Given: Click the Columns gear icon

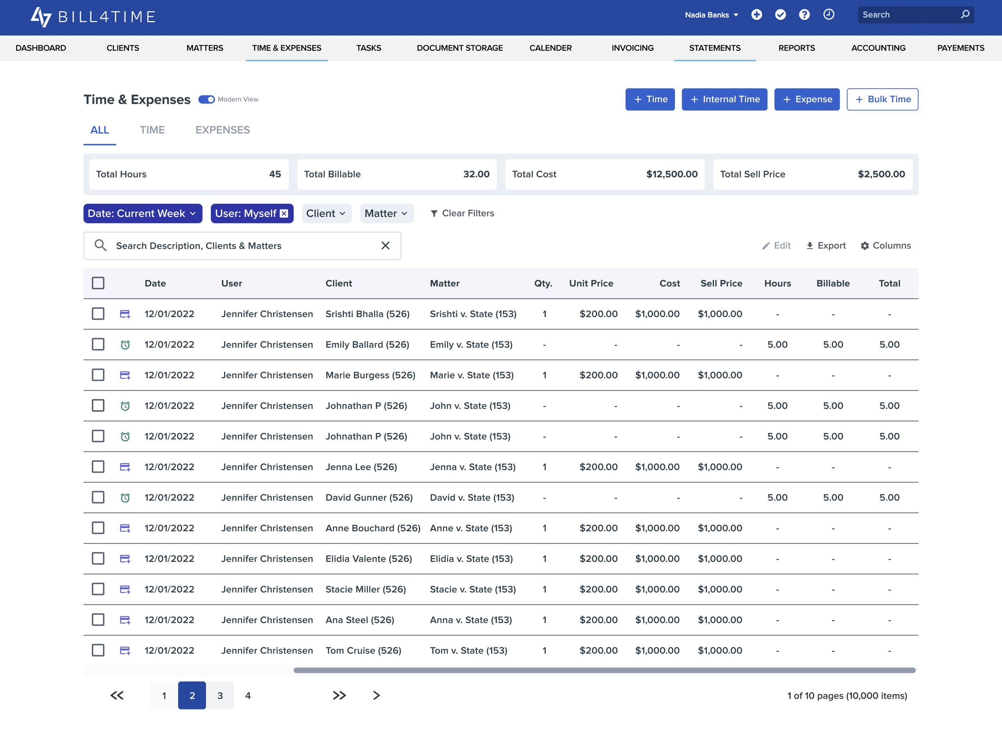Looking at the screenshot, I should (865, 246).
